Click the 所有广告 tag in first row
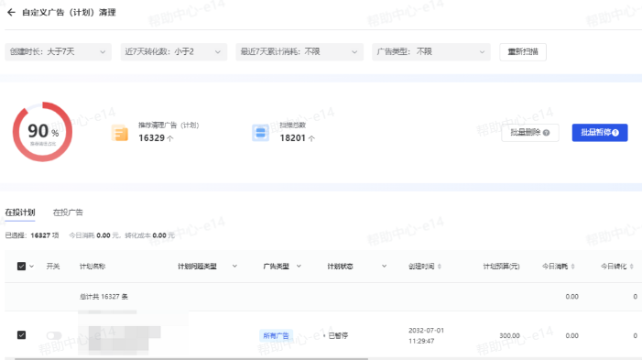Image resolution: width=642 pixels, height=360 pixels. (x=276, y=335)
